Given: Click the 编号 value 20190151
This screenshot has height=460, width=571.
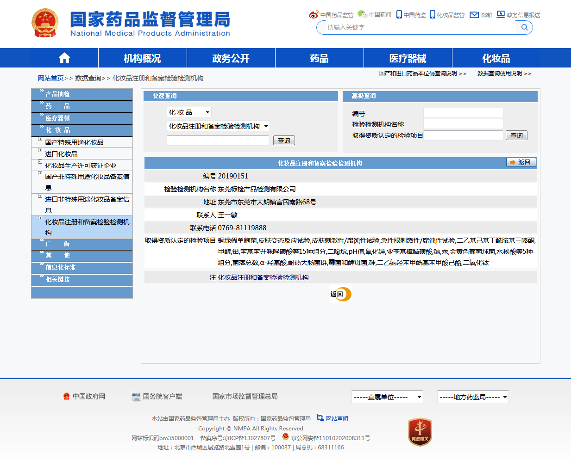Looking at the screenshot, I should coord(233,176).
